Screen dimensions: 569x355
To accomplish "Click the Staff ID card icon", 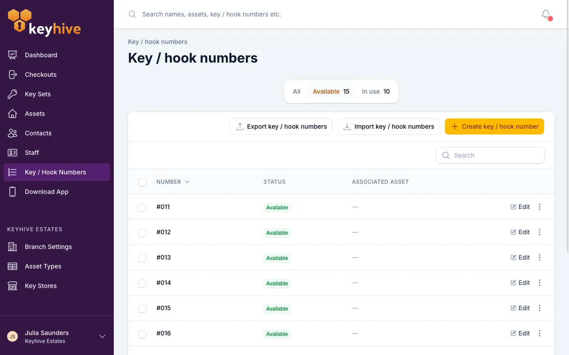I will [x=12, y=153].
